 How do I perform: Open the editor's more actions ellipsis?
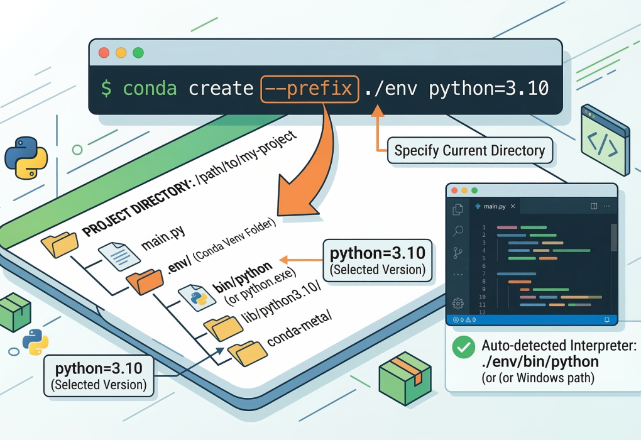click(x=607, y=206)
